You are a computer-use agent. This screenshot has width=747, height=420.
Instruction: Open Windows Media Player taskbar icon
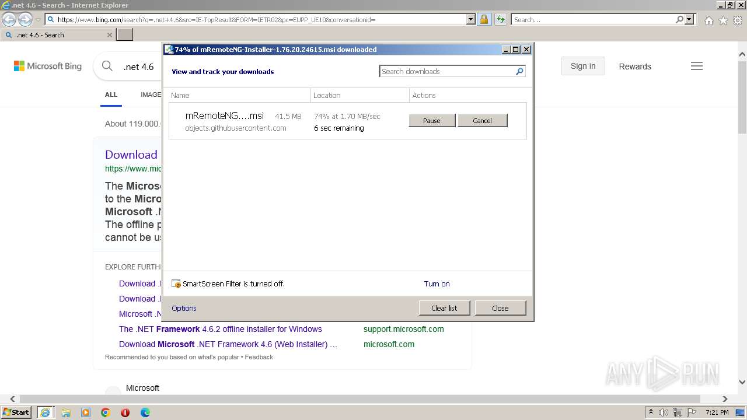coord(86,412)
